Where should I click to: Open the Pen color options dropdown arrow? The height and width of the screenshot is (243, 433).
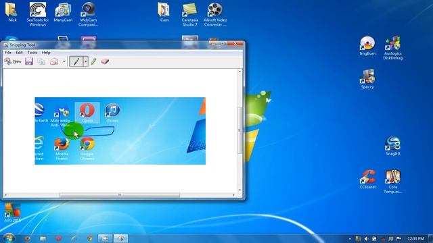pos(86,61)
